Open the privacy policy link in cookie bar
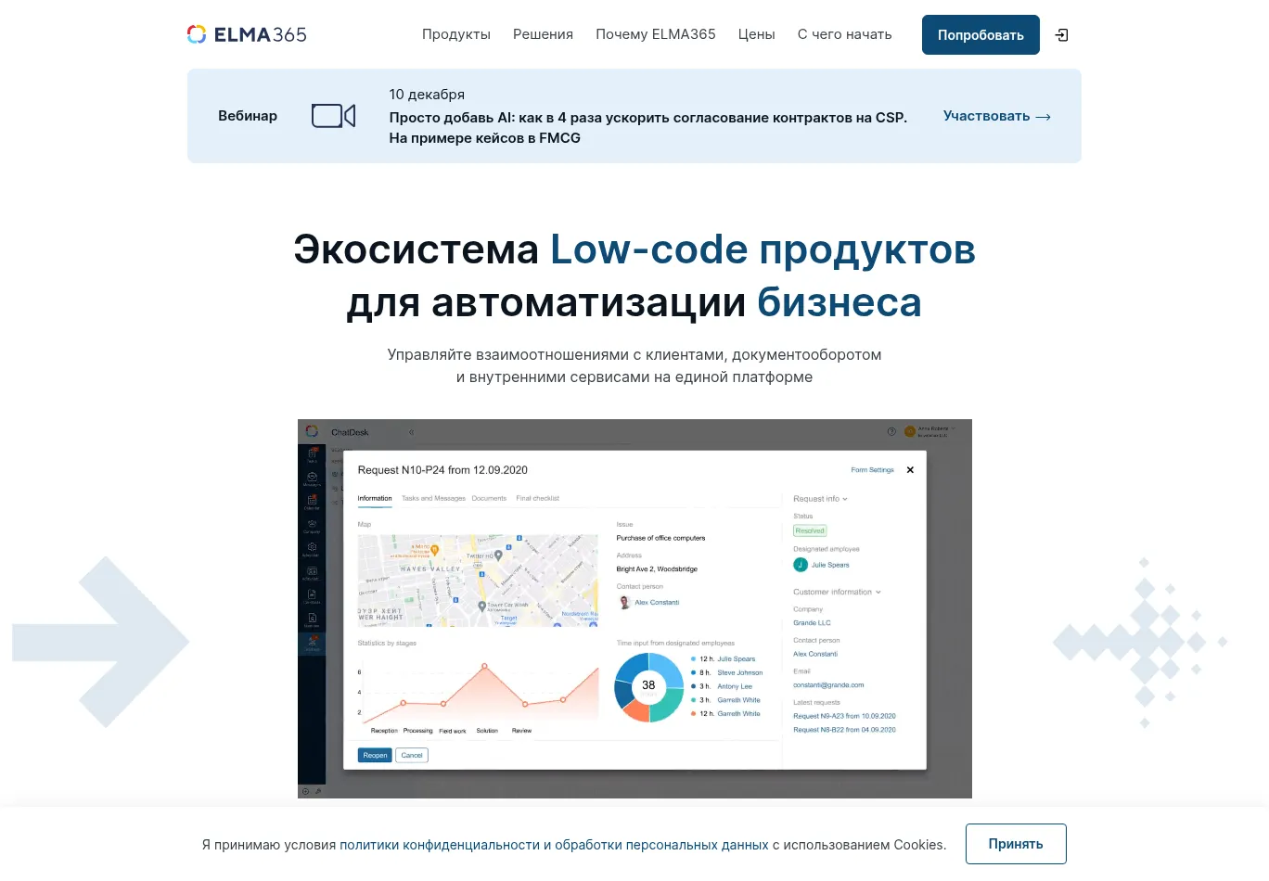1269x881 pixels. 554,845
